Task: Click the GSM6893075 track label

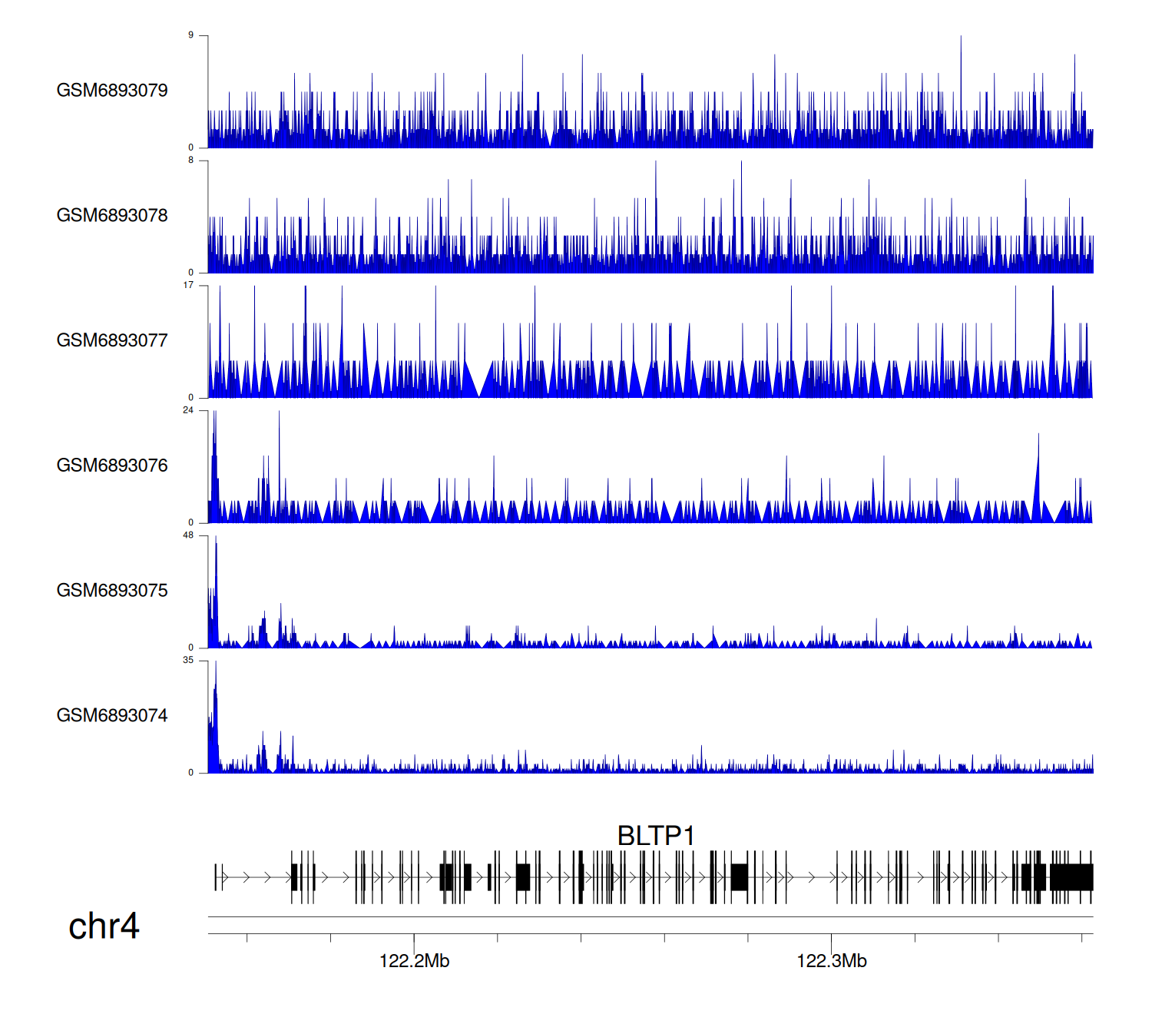Action: click(x=112, y=591)
